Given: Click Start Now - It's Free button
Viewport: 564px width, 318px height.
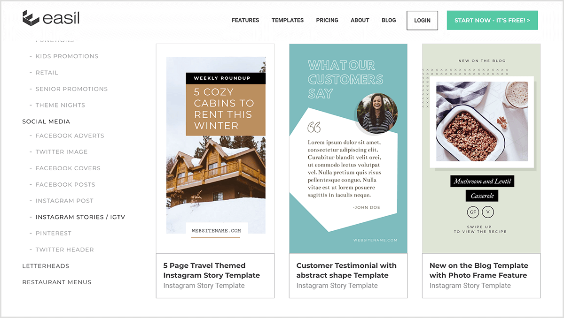Looking at the screenshot, I should coord(492,21).
